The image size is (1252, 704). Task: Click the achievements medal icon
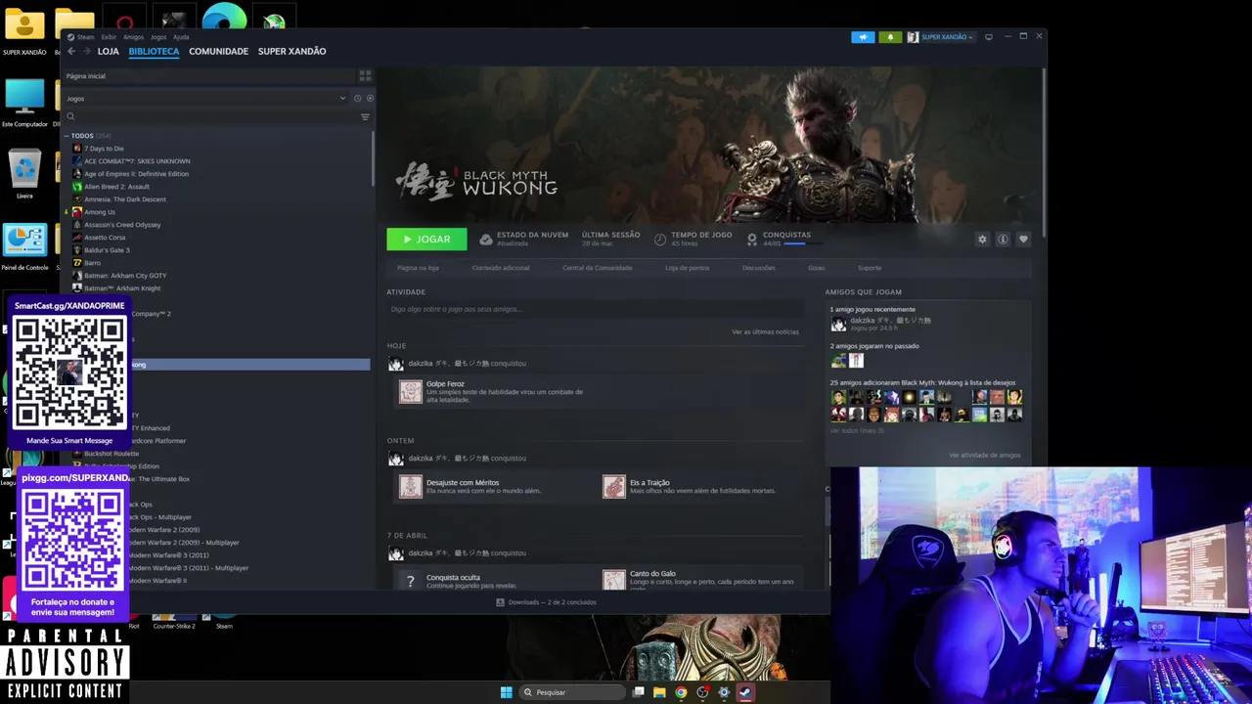[752, 239]
